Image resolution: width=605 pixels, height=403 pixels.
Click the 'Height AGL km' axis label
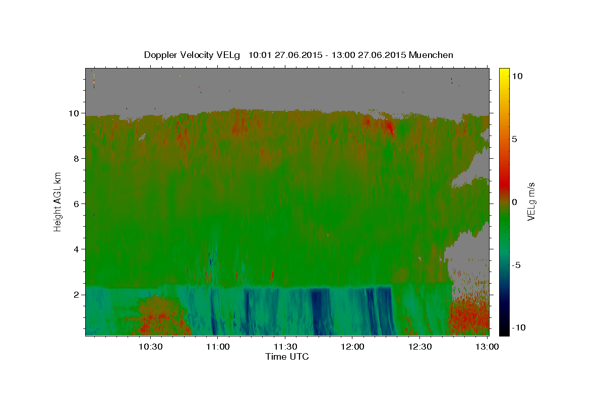click(x=58, y=201)
